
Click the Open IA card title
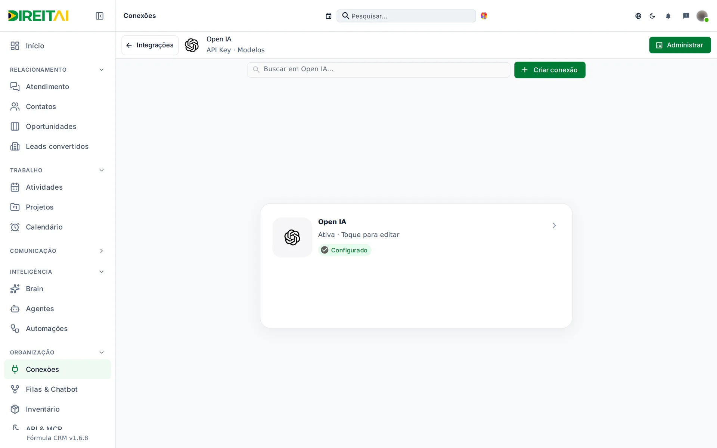tap(332, 222)
